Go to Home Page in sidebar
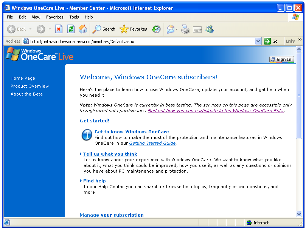 point(23,78)
